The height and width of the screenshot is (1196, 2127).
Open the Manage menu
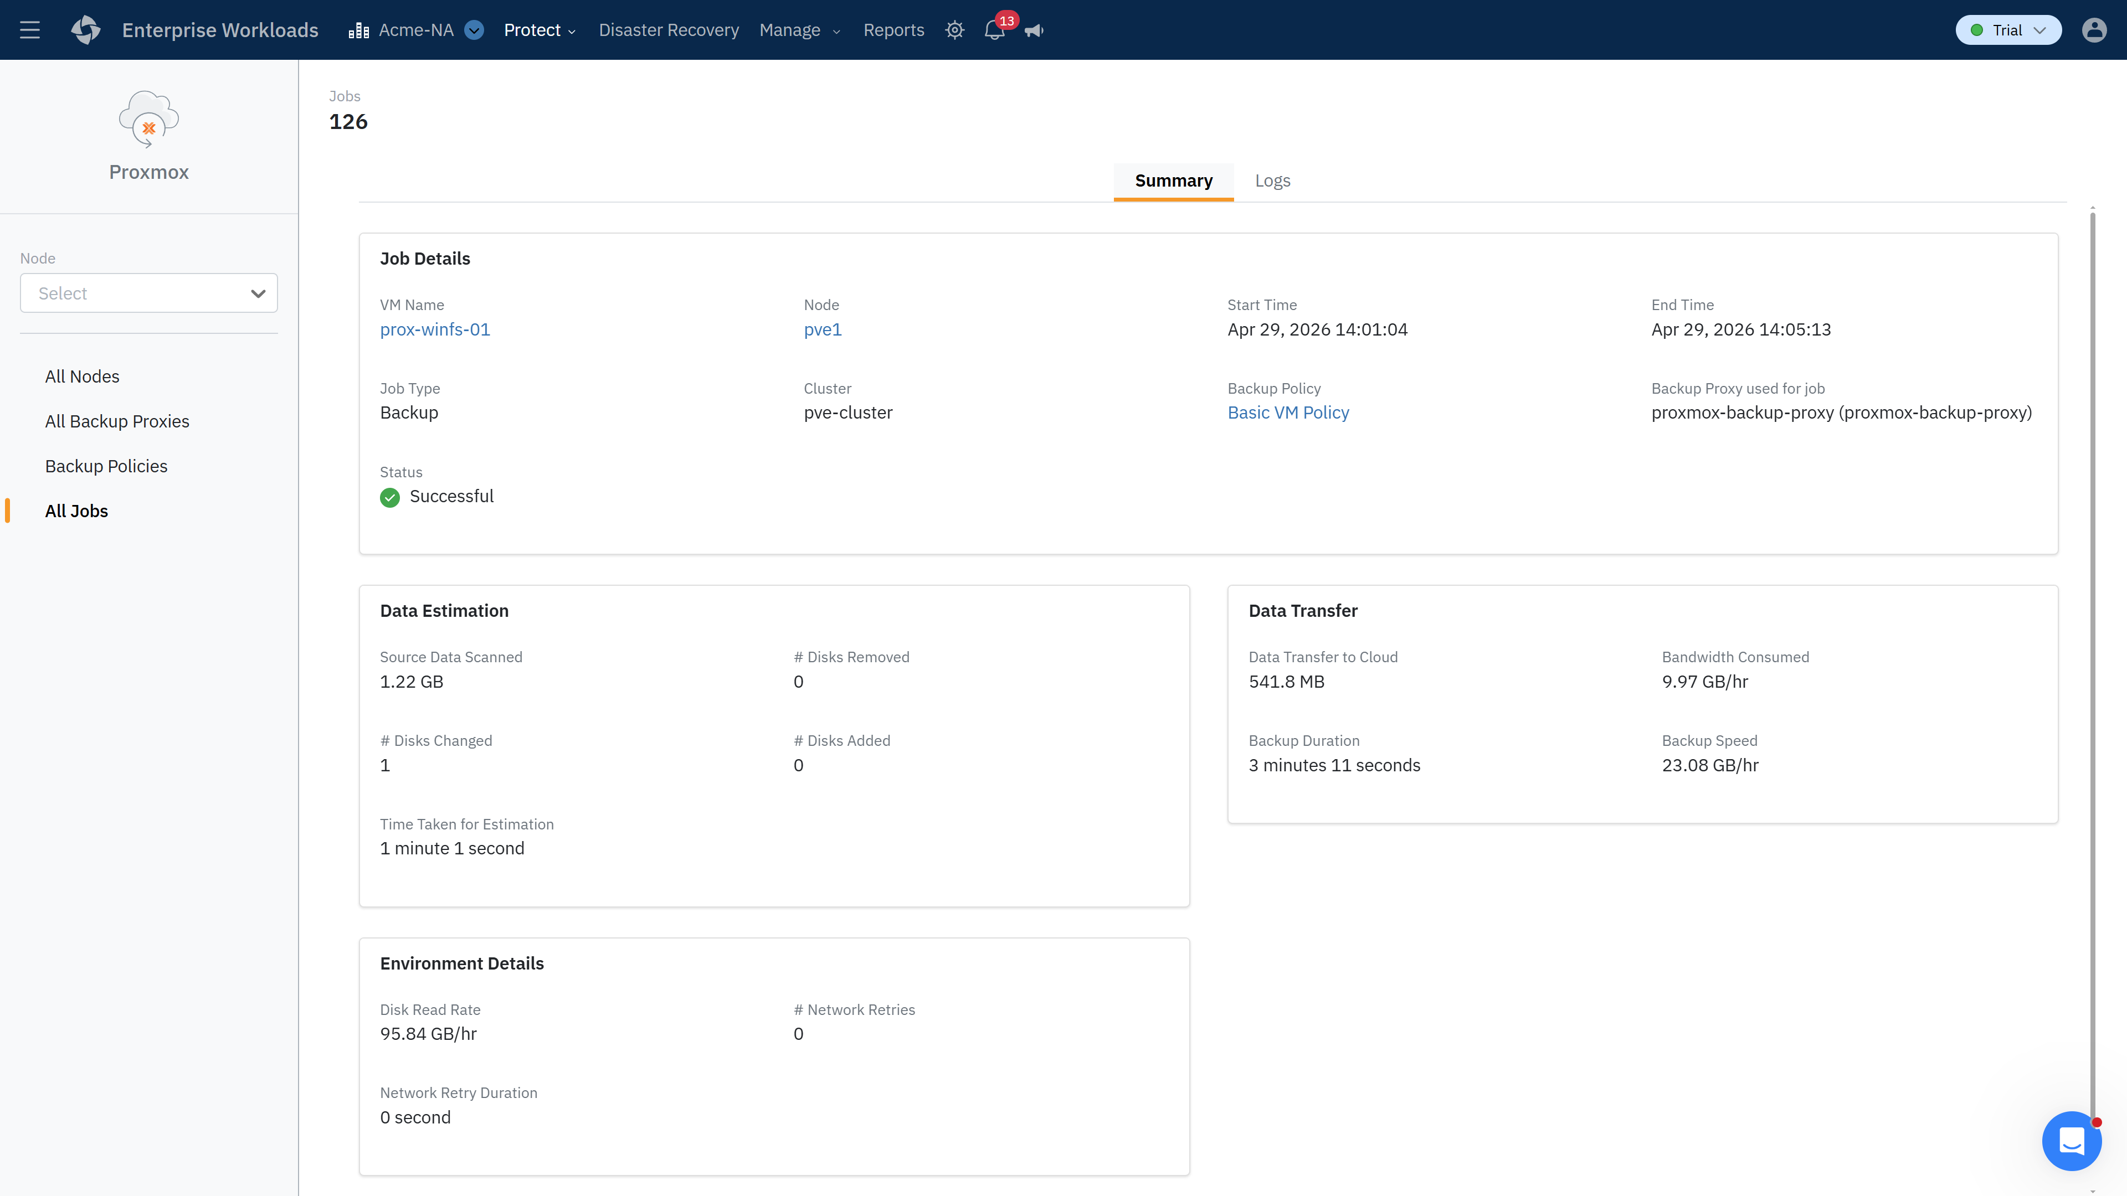799,30
